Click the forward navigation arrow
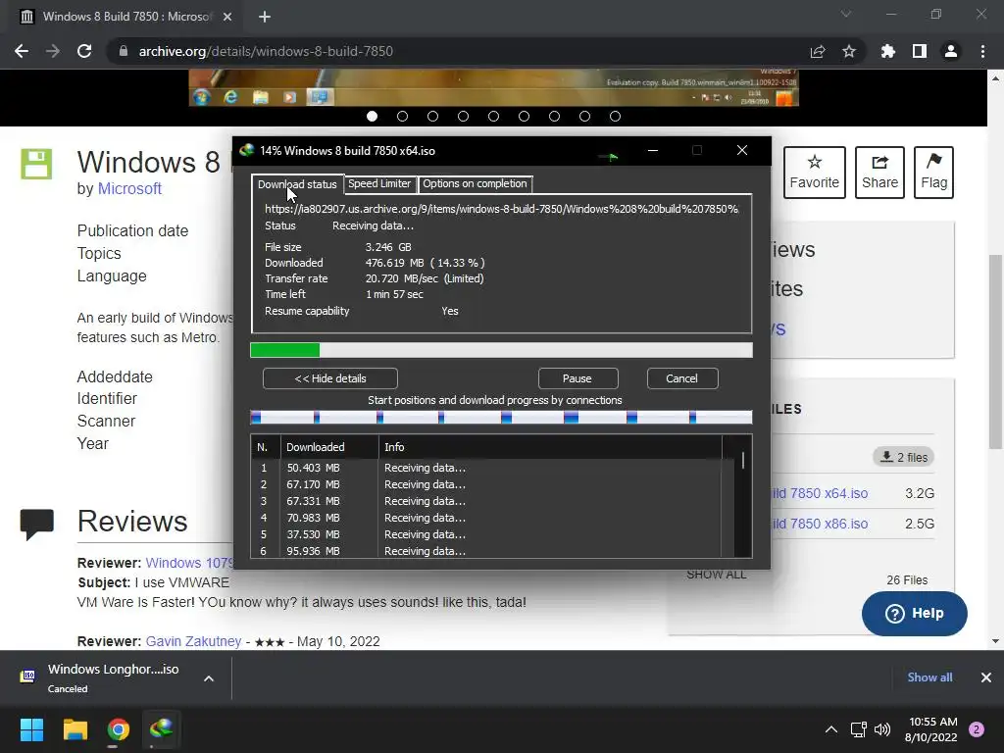 click(x=53, y=51)
